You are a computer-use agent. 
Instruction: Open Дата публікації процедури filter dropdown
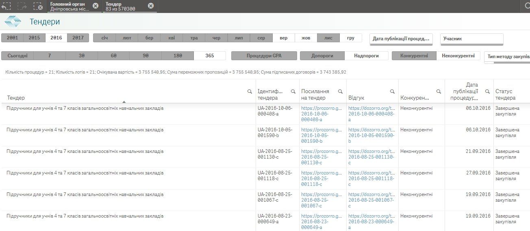click(401, 39)
